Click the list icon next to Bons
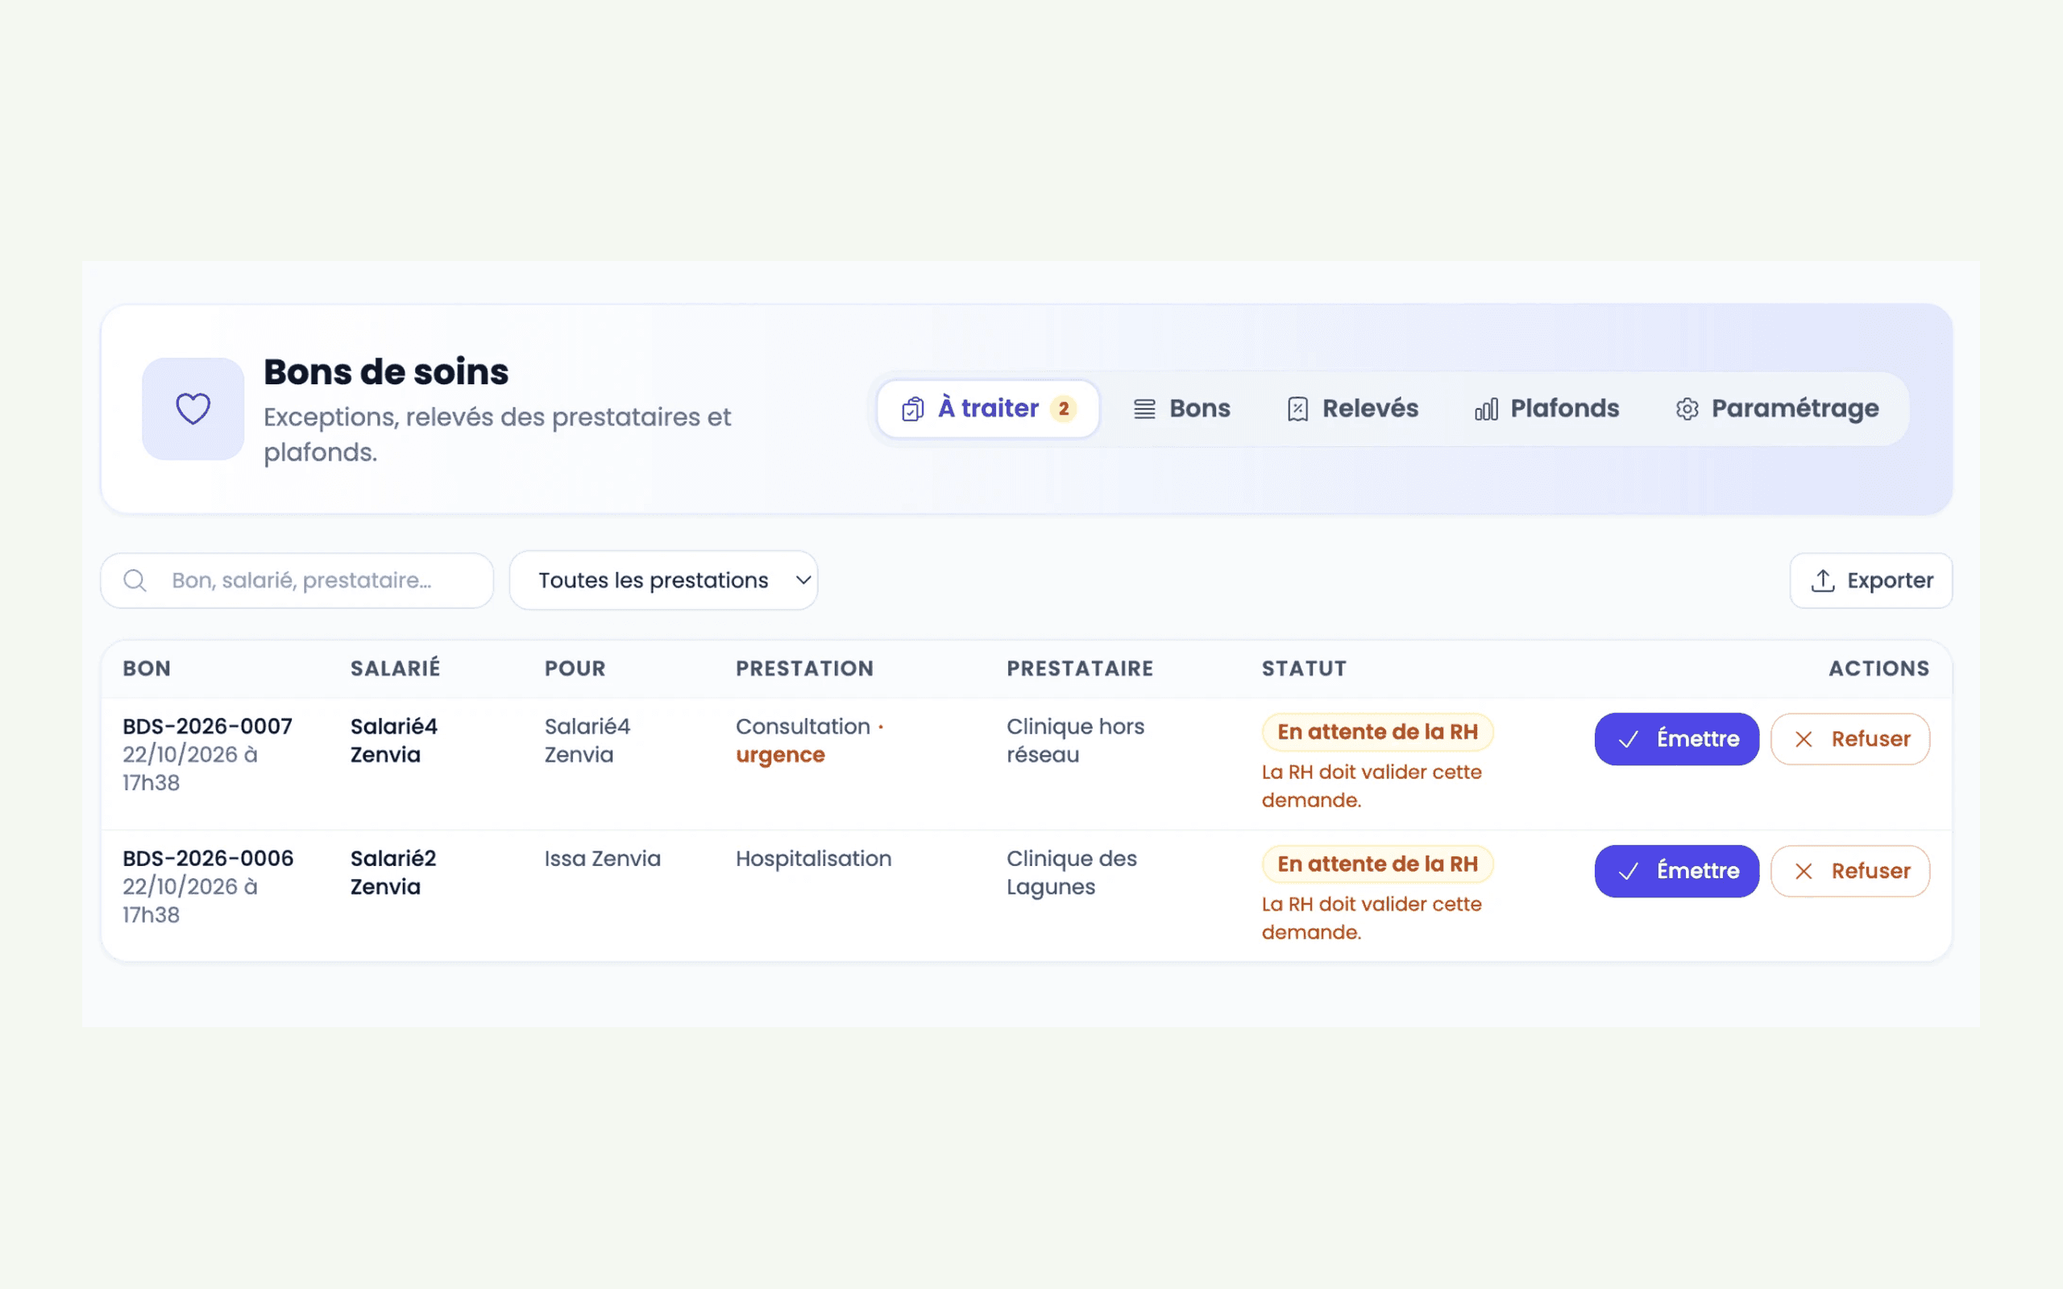 [1144, 409]
